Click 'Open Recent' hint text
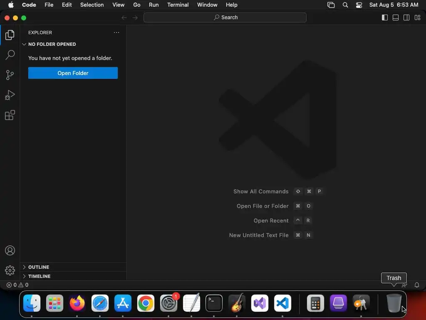426x320 pixels. (x=271, y=220)
